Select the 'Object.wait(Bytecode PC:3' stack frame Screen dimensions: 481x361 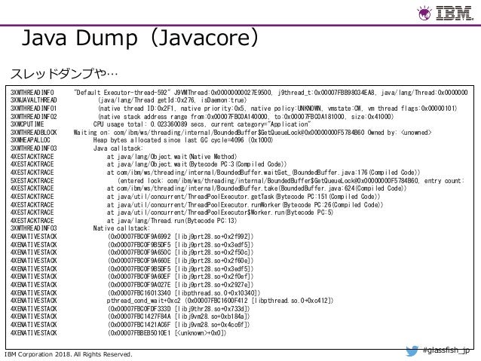tap(197, 164)
